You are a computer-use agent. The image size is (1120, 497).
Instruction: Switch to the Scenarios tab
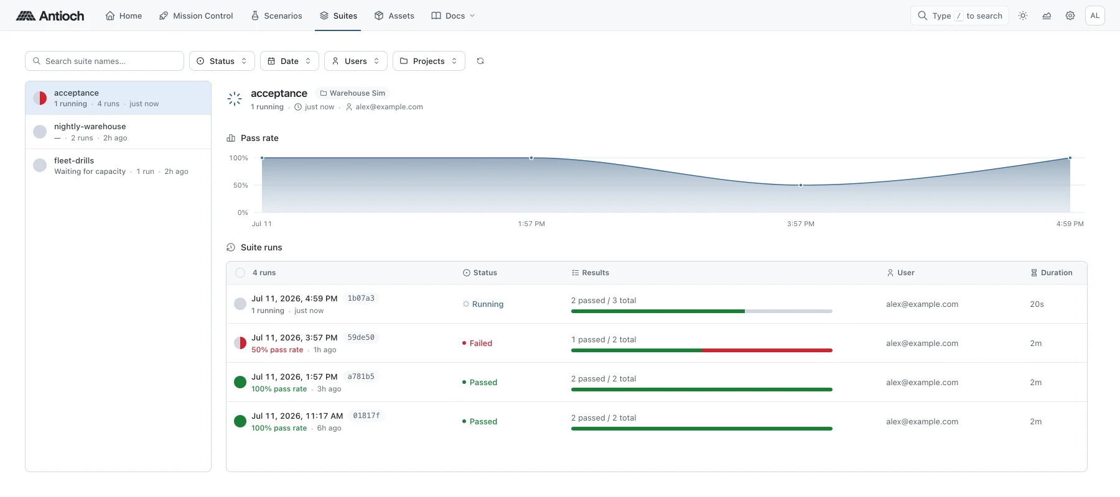(276, 16)
